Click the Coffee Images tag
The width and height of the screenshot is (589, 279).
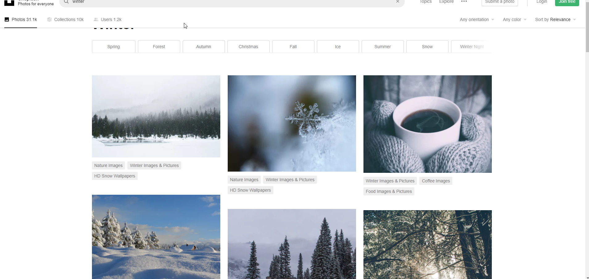[x=436, y=181]
